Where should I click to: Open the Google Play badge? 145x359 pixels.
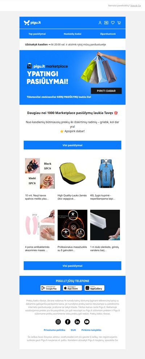click(x=50, y=288)
